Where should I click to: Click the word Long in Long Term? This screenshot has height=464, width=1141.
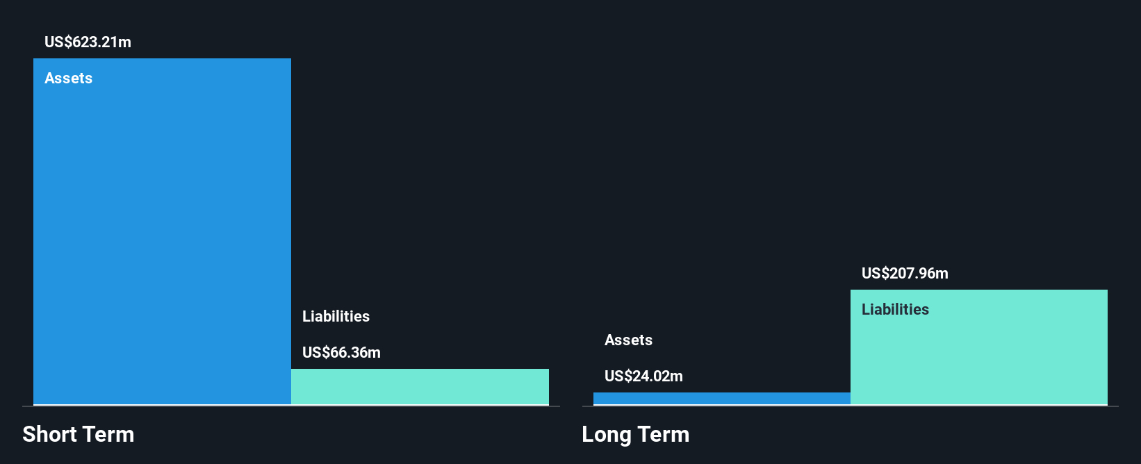[607, 435]
